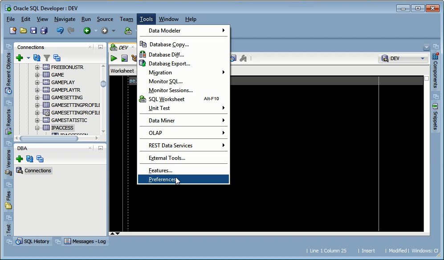Open the Components side panel
Image resolution: width=444 pixels, height=260 pixels.
tap(435, 70)
